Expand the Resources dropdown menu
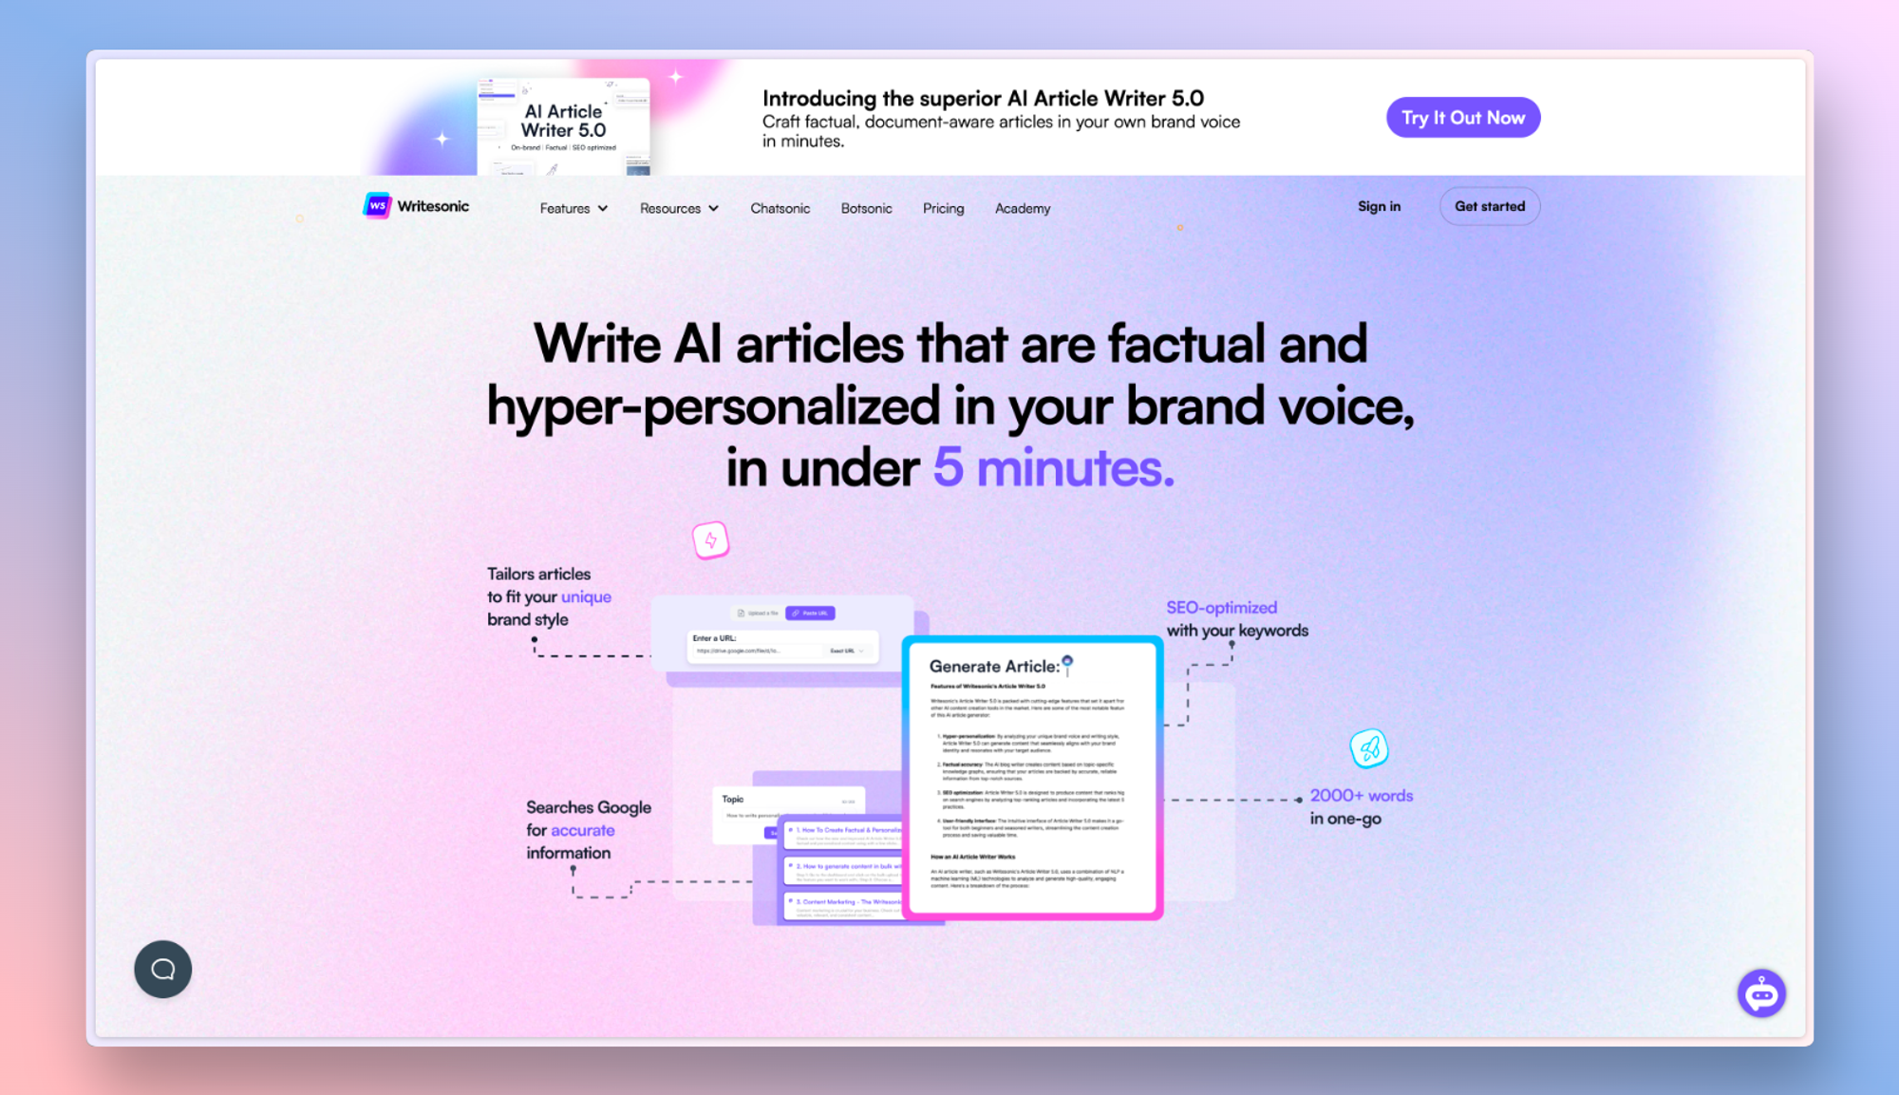This screenshot has height=1095, width=1899. coord(679,208)
